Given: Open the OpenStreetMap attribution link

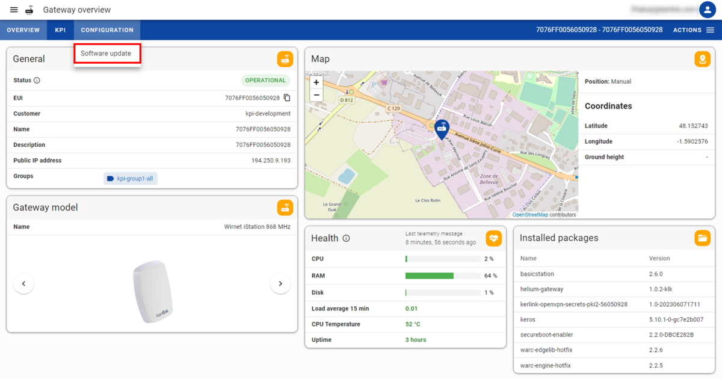Looking at the screenshot, I should pyautogui.click(x=529, y=215).
